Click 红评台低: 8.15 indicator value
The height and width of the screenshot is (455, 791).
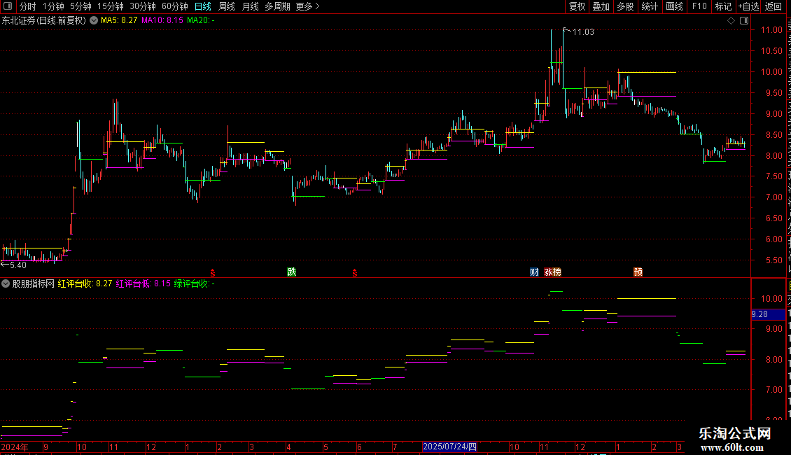[143, 284]
